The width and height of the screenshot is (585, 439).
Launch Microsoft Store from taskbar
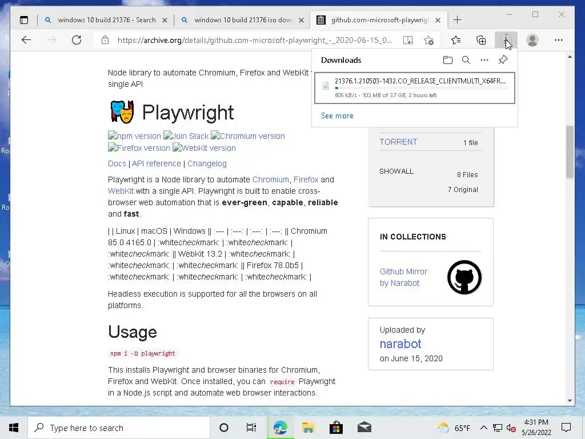pyautogui.click(x=336, y=428)
